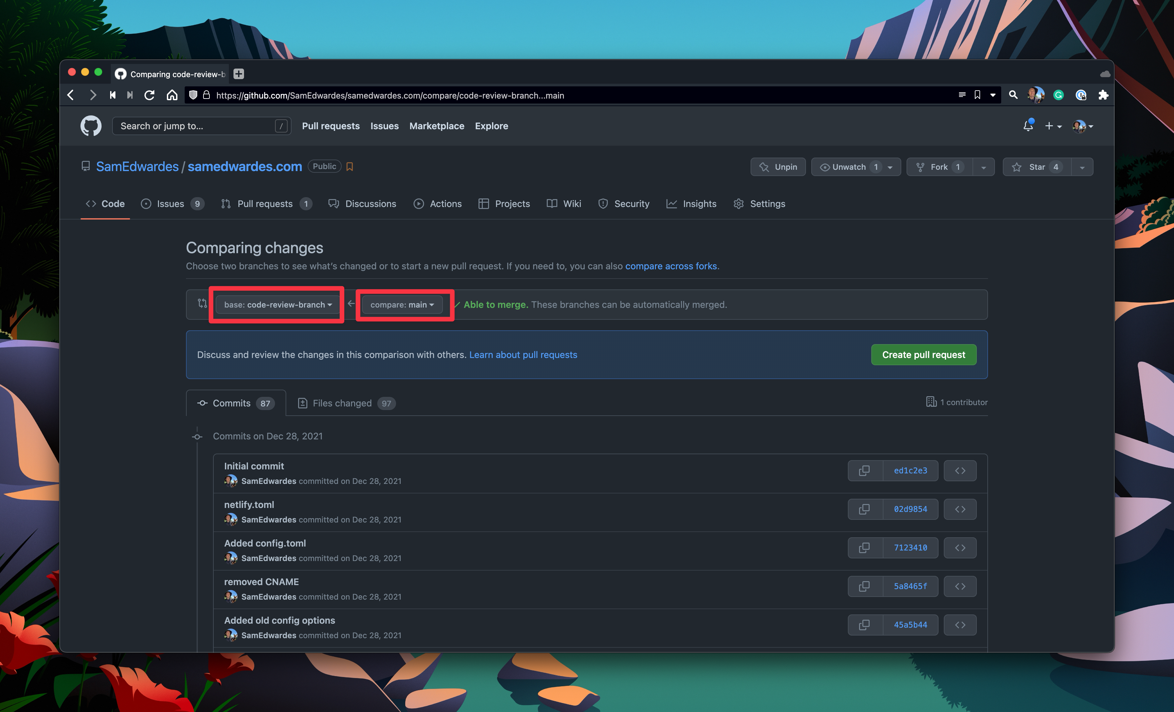Open the repository Settings tab

click(759, 204)
